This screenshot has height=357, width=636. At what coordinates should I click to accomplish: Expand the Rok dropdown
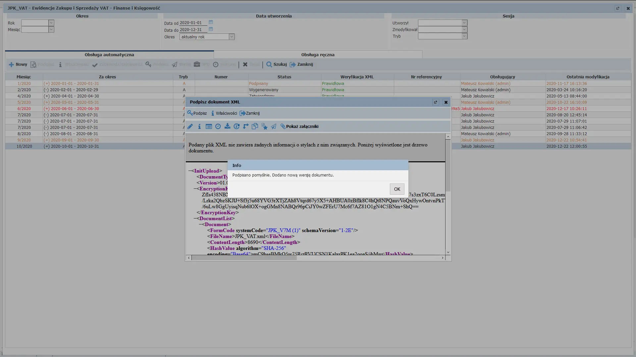click(51, 22)
